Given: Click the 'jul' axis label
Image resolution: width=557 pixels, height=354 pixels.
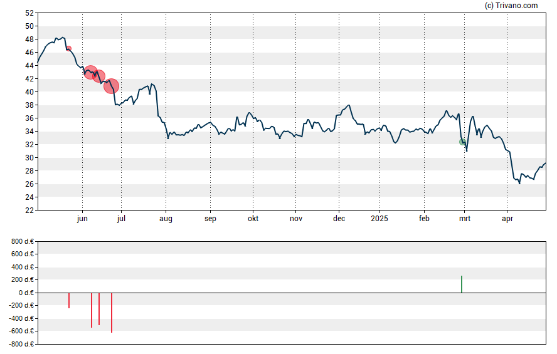Looking at the screenshot, I should 121,219.
